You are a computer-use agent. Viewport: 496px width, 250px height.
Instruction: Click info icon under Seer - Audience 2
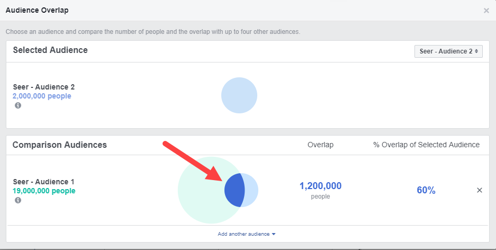tap(18, 105)
